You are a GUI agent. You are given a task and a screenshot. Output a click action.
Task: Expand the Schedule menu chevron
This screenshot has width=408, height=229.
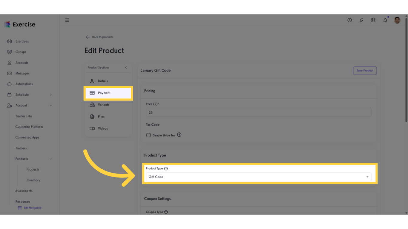[50, 95]
